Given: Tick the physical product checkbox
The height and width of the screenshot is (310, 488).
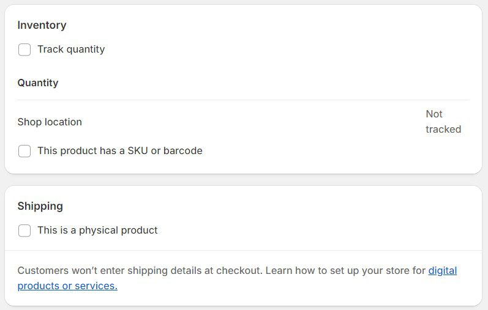Looking at the screenshot, I should 24,231.
